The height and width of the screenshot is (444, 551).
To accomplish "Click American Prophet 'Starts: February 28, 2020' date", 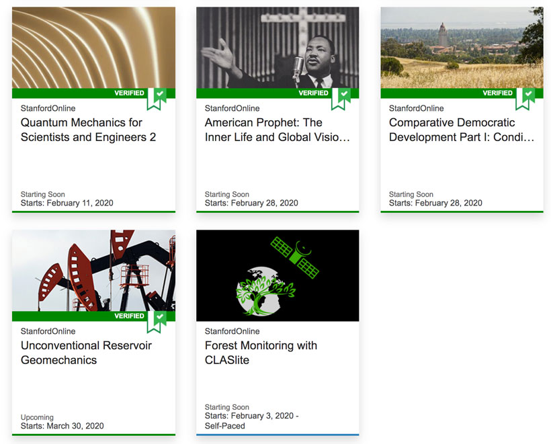I will pos(251,203).
